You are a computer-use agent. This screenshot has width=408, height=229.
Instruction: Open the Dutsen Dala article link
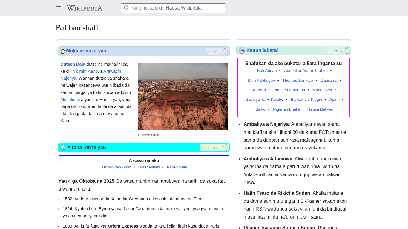[73, 64]
